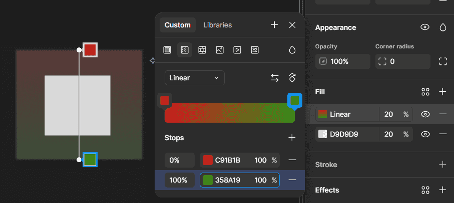Open the D9D9D9 fill swatch
The height and width of the screenshot is (203, 454).
pos(322,134)
